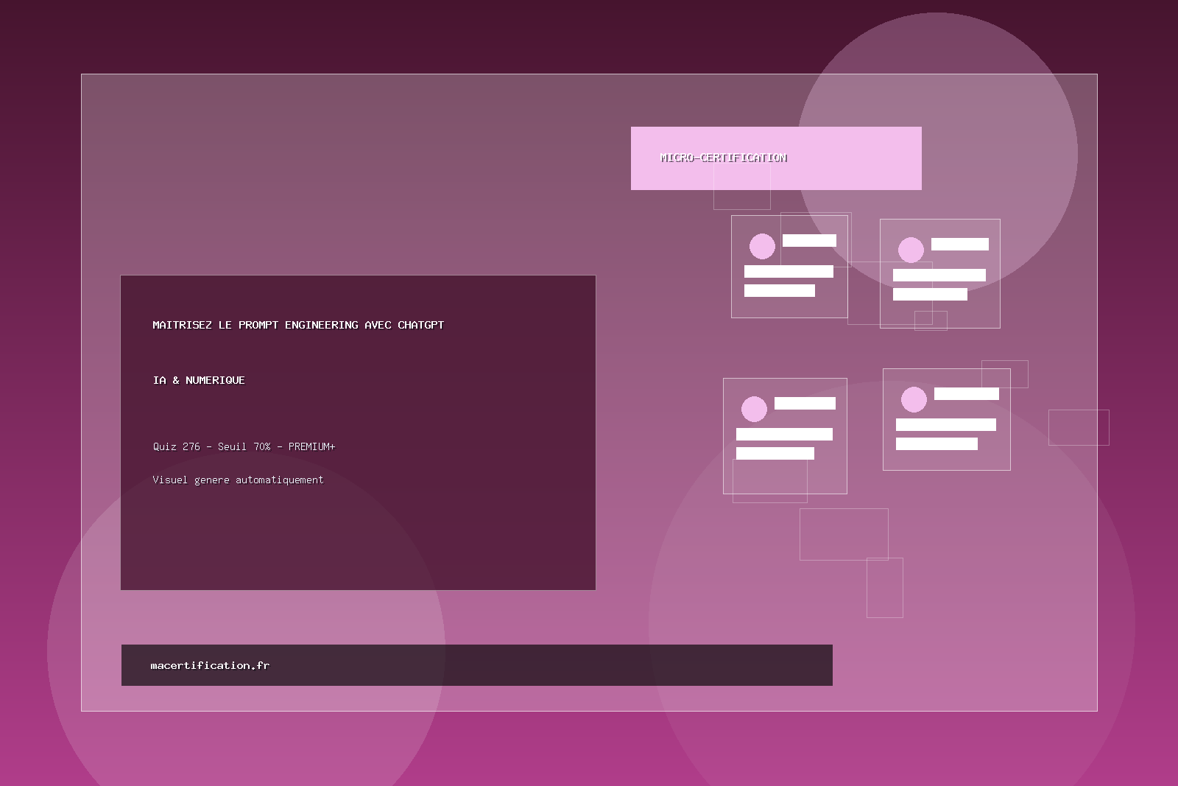1178x786 pixels.
Task: Click the bottom white text bar in top-right card
Action: [930, 294]
